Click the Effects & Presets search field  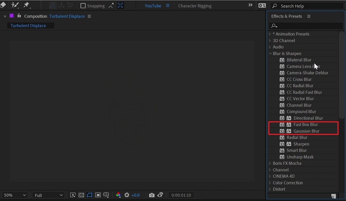309,26
